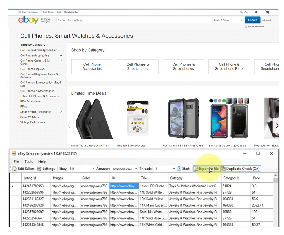Click the Sell link in header

[x=59, y=12]
